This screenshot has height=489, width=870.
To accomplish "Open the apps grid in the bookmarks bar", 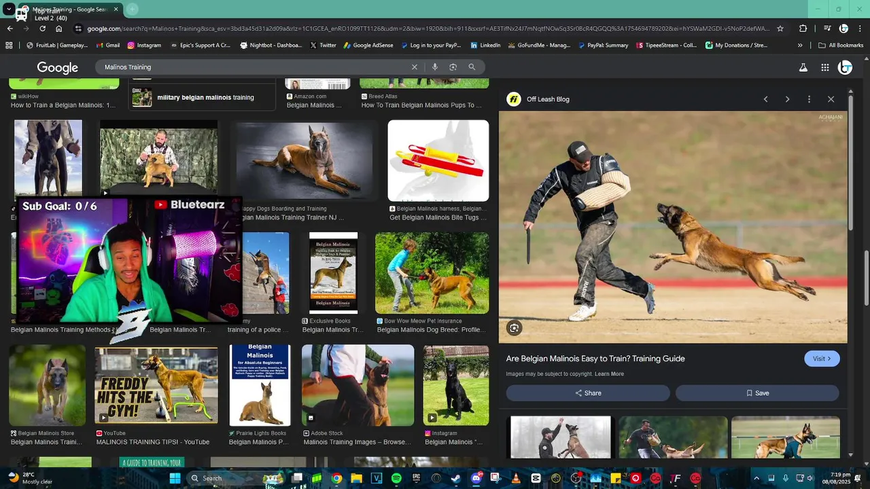I will (9, 46).
